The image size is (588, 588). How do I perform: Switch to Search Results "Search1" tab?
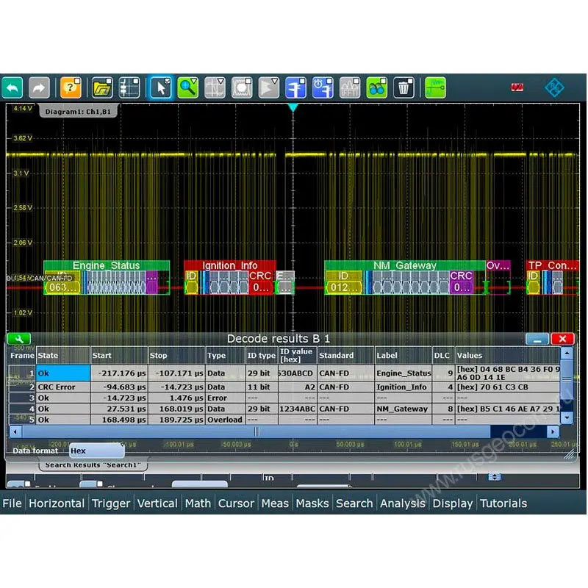click(x=93, y=465)
